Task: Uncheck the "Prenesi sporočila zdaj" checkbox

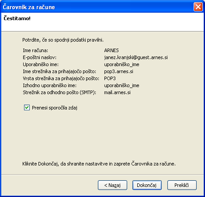Action: pos(27,108)
